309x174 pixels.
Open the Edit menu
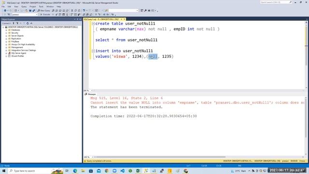[9, 6]
